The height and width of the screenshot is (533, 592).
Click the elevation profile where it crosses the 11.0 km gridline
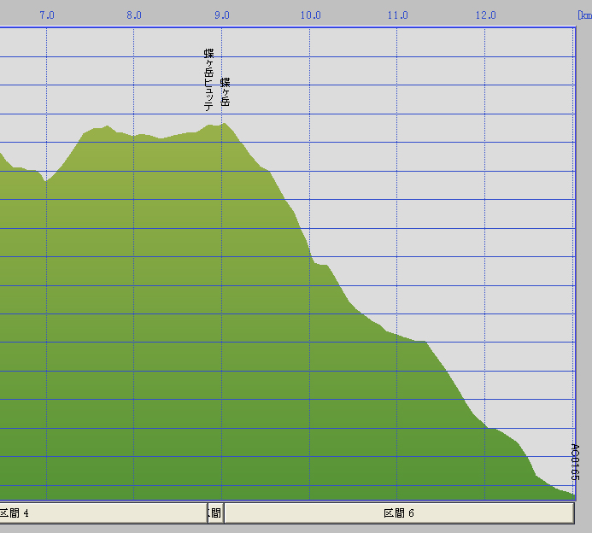point(397,334)
